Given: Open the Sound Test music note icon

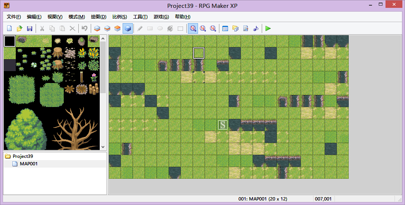Looking at the screenshot, I should [256, 28].
